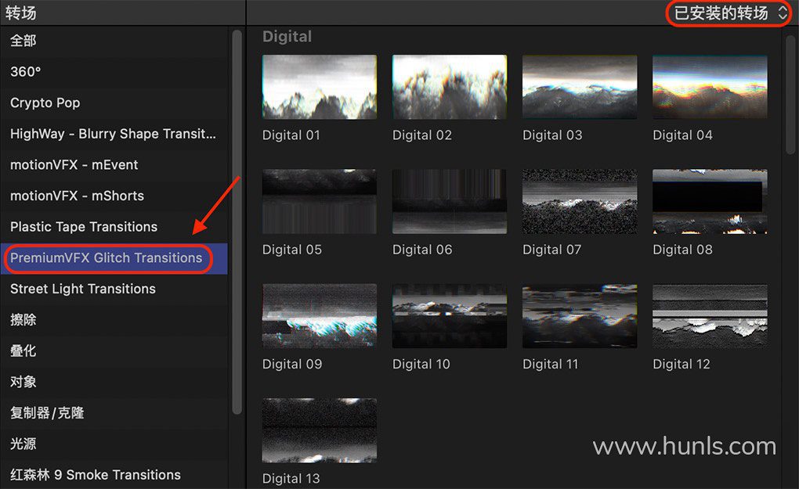Image resolution: width=799 pixels, height=489 pixels.
Task: Pick the Digital 03 transition thumbnail
Action: (580, 87)
